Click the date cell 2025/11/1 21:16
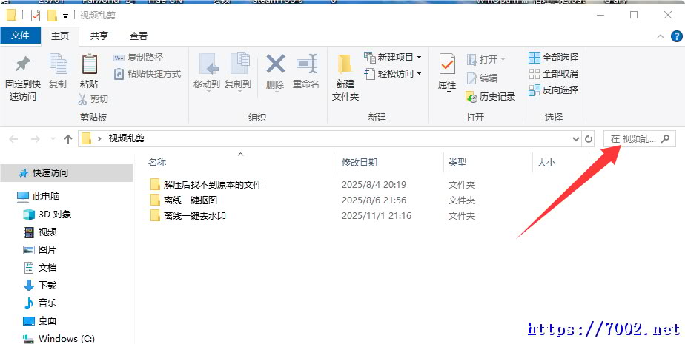Screen dimensions: 685x344 tap(377, 216)
